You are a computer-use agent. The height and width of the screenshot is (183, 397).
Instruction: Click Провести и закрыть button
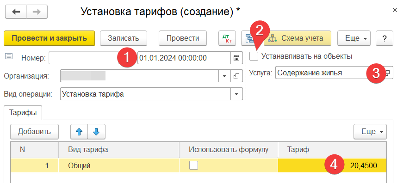coord(50,38)
